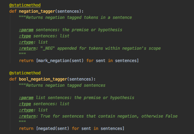Click the @staticmethod decorator above negation_tagger
The height and width of the screenshot is (134, 194).
point(25,5)
